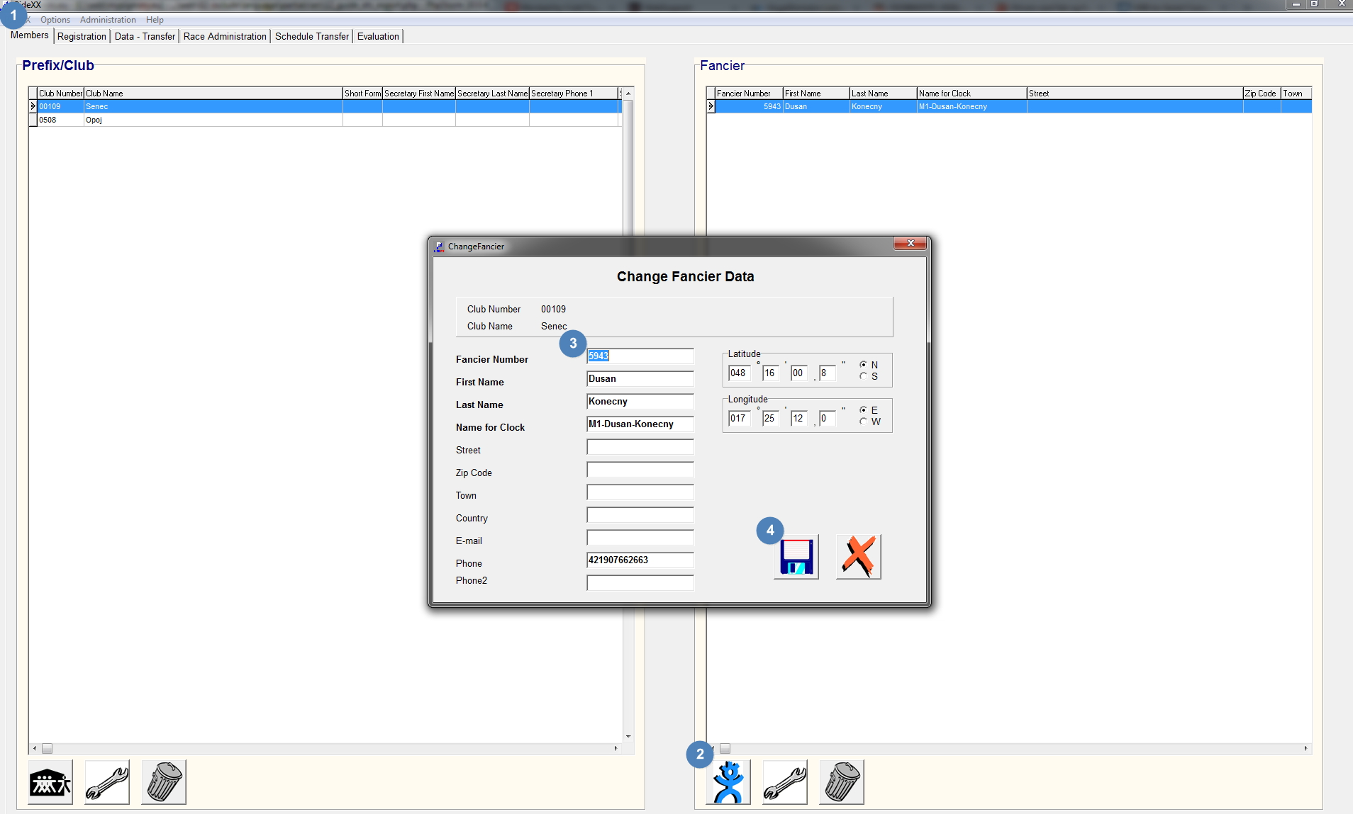Select the N latitude radio button
Viewport: 1353px width, 814px height.
pos(863,365)
